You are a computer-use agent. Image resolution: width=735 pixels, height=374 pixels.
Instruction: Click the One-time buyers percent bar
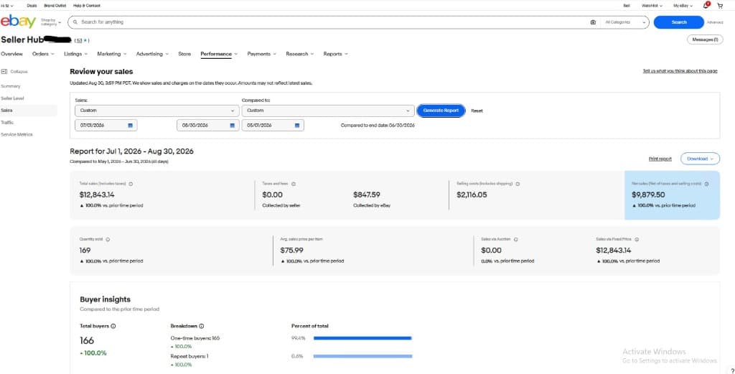[x=362, y=338]
